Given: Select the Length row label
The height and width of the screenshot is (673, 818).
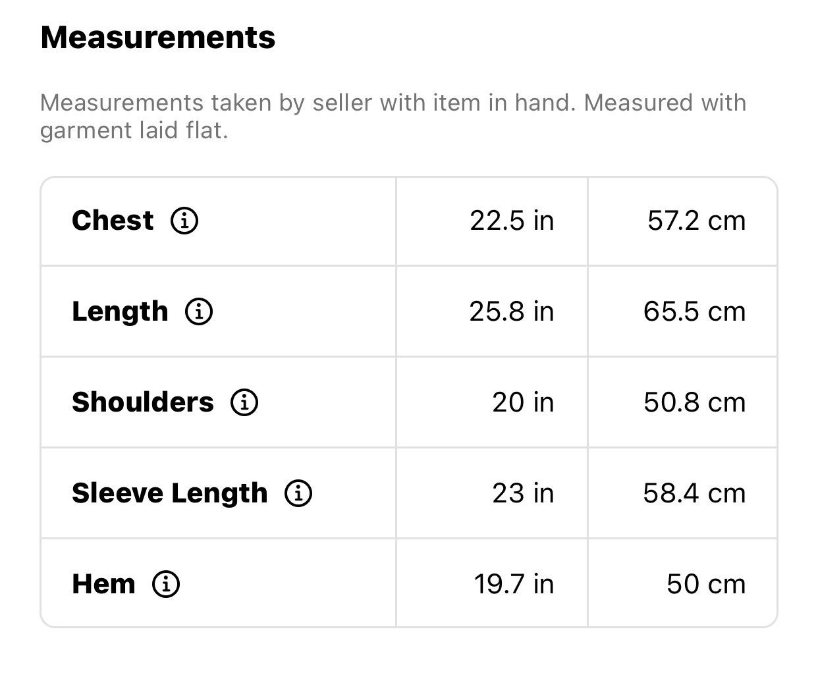Looking at the screenshot, I should [120, 312].
